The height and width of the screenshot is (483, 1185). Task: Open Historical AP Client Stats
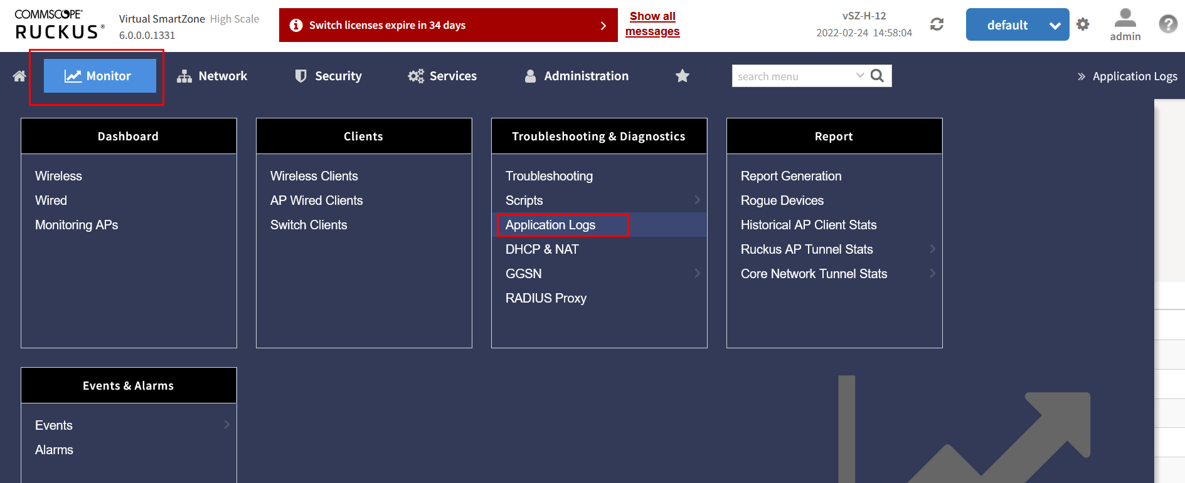click(x=809, y=225)
